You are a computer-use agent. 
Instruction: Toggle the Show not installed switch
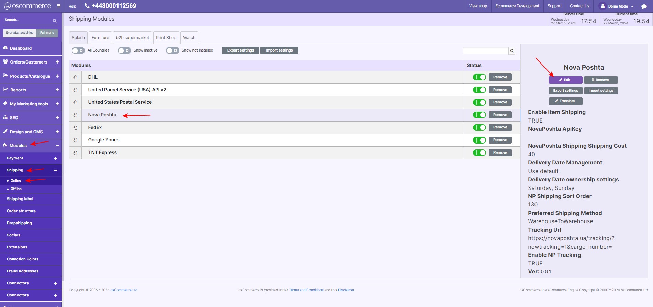click(172, 50)
